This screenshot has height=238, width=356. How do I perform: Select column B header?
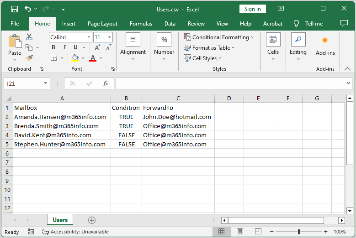(x=126, y=98)
